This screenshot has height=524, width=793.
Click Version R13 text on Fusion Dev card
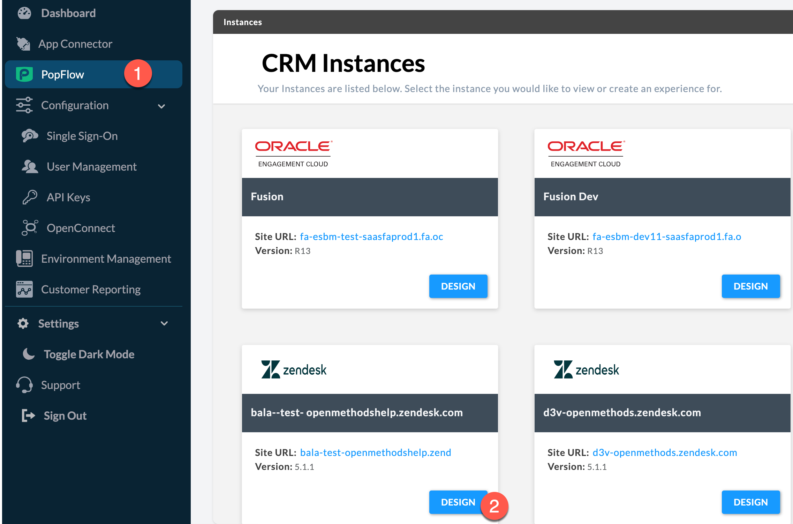pos(575,250)
